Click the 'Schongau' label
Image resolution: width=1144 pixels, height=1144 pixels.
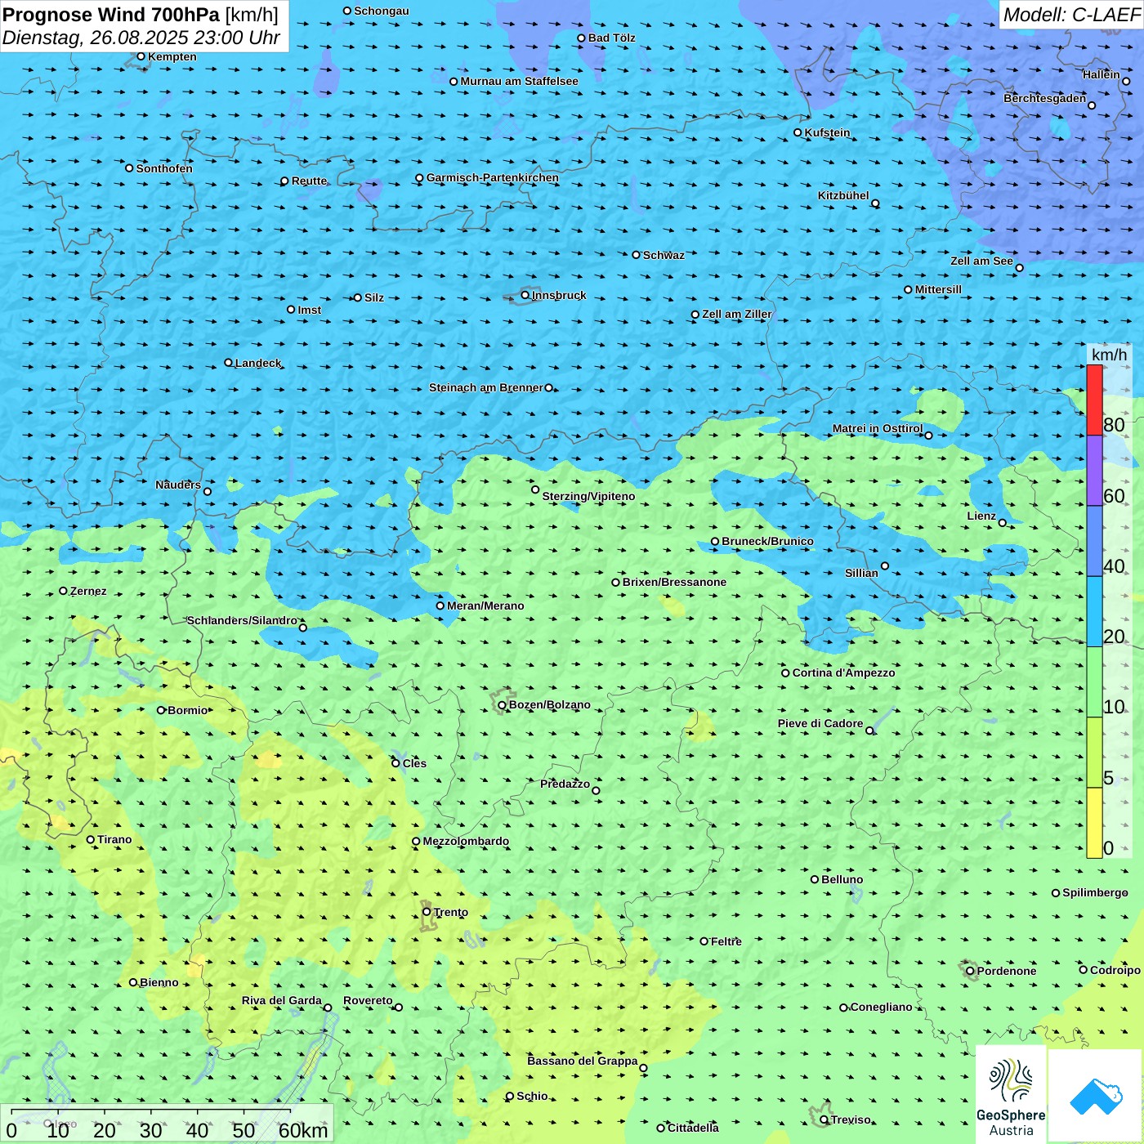click(x=382, y=11)
